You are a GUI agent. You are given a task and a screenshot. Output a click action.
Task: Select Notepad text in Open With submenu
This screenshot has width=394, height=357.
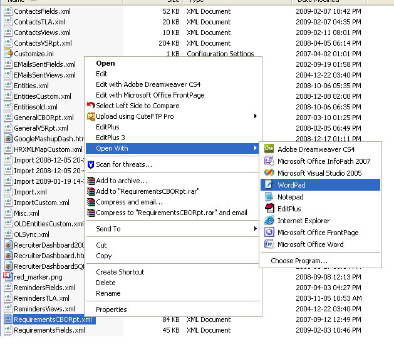tap(291, 197)
